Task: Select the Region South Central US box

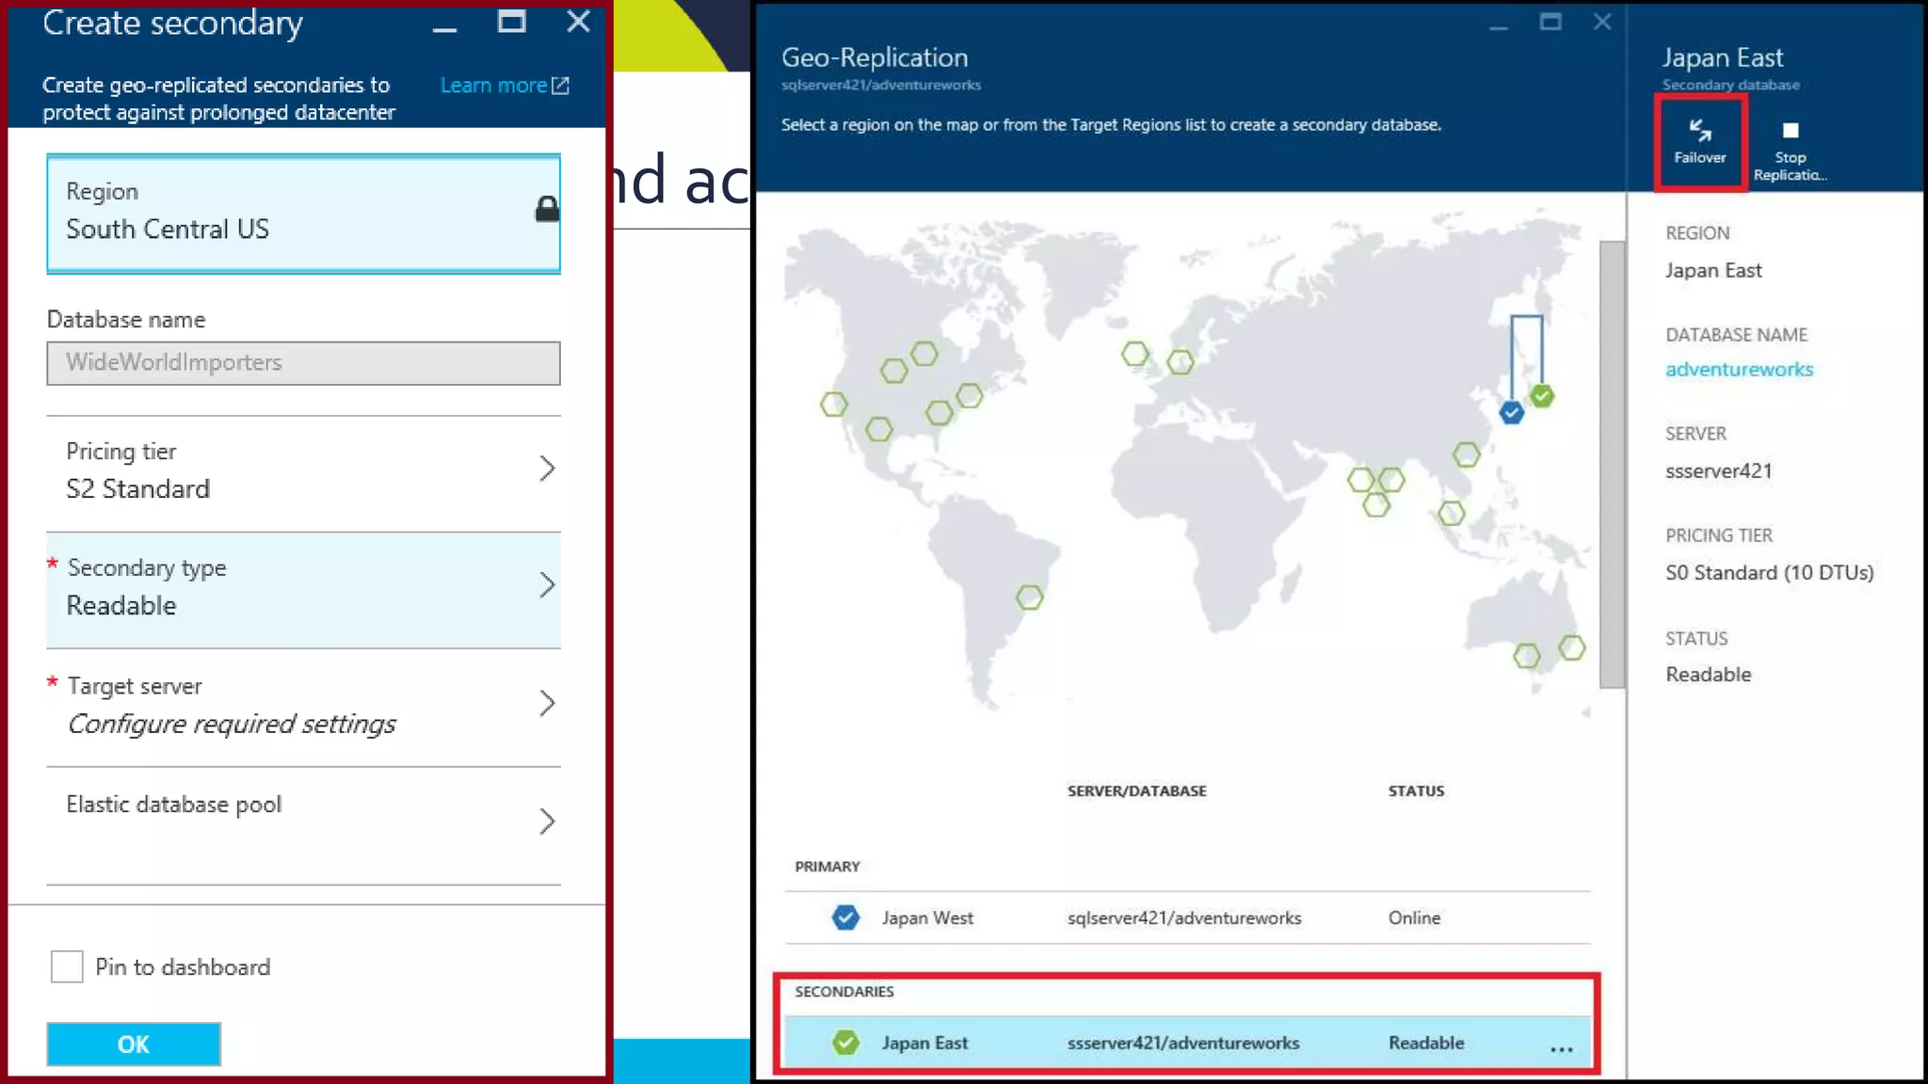Action: tap(303, 213)
